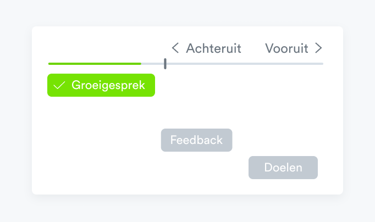Viewport: 375px width, 222px height.
Task: Click the dark marker handle on the timeline
Action: 165,64
